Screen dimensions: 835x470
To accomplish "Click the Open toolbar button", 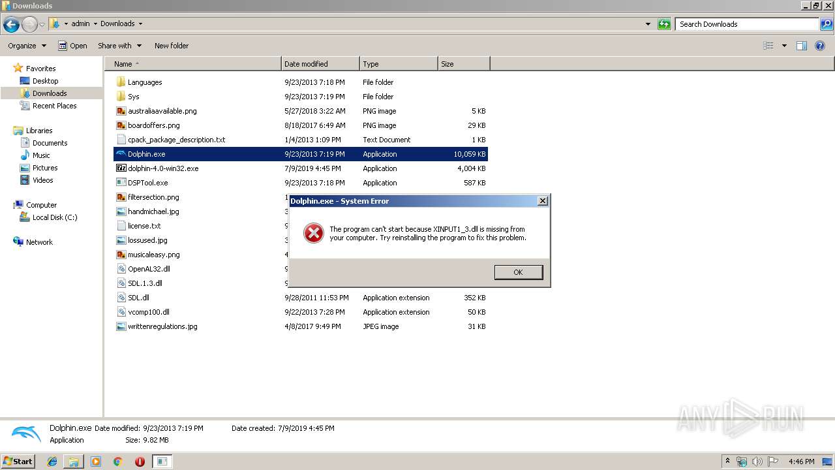I will [x=72, y=46].
